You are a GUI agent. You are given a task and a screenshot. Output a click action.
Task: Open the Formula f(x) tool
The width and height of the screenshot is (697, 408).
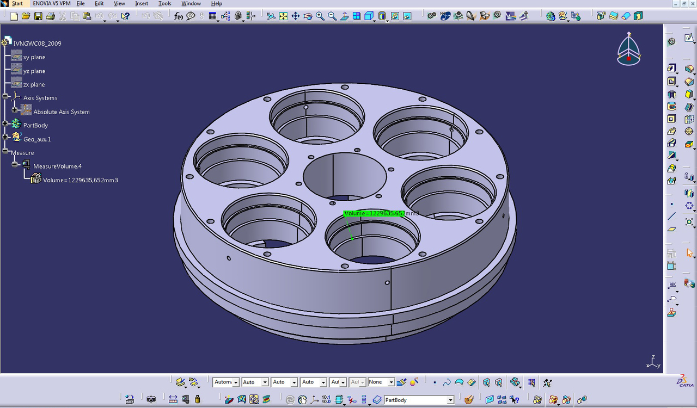(x=179, y=16)
